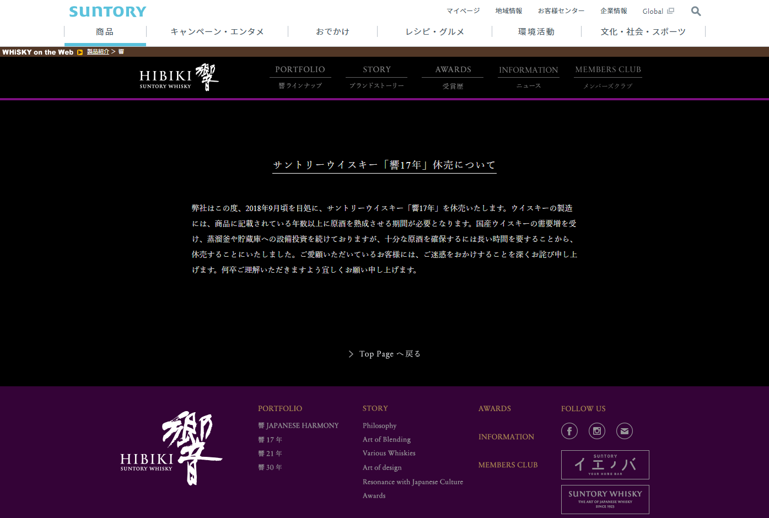Open the Hibiki Facebook icon

569,431
